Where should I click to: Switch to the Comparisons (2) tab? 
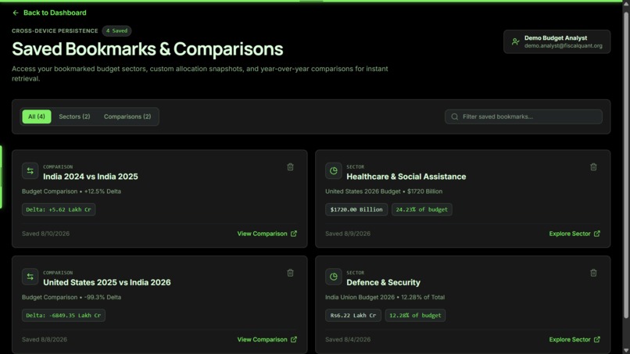[127, 116]
